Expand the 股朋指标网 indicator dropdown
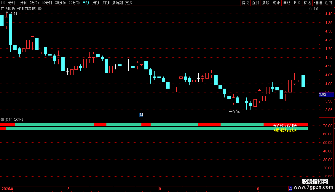Screen dimensions: 335x192 point(2,120)
